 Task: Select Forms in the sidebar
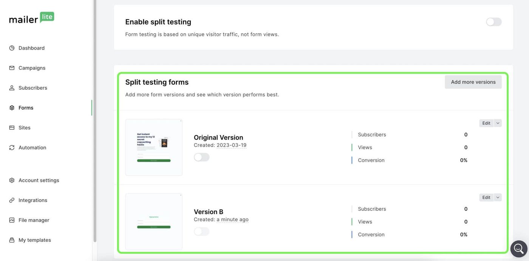[x=26, y=108]
